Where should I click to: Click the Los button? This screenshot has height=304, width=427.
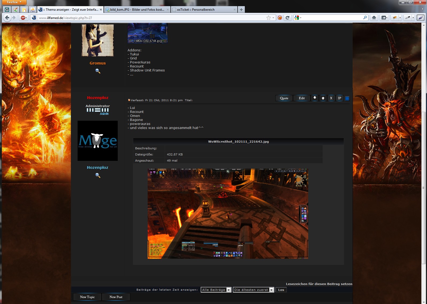(281, 290)
